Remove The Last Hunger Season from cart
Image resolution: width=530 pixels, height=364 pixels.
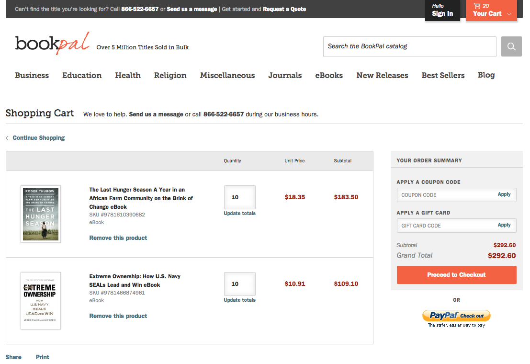[118, 238]
